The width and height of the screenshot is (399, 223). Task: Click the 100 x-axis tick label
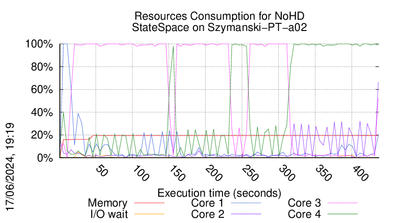point(141,173)
